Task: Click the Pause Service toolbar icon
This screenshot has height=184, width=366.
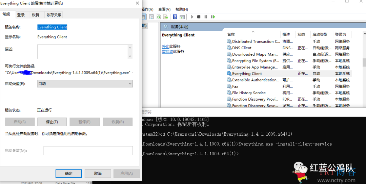Action: click(206, 17)
